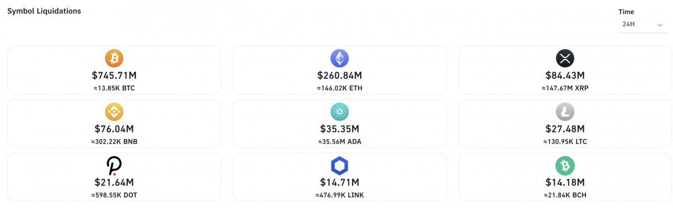Select the ≈147.67M XRP quantity text
This screenshot has width=673, height=211.
[x=565, y=88]
